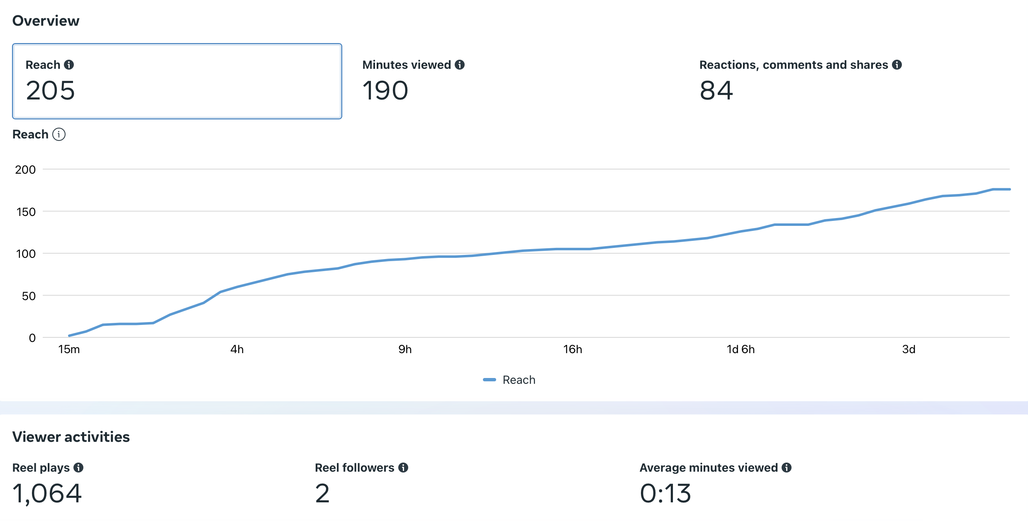Click the 16h label on x-axis
Image resolution: width=1028 pixels, height=521 pixels.
click(572, 349)
